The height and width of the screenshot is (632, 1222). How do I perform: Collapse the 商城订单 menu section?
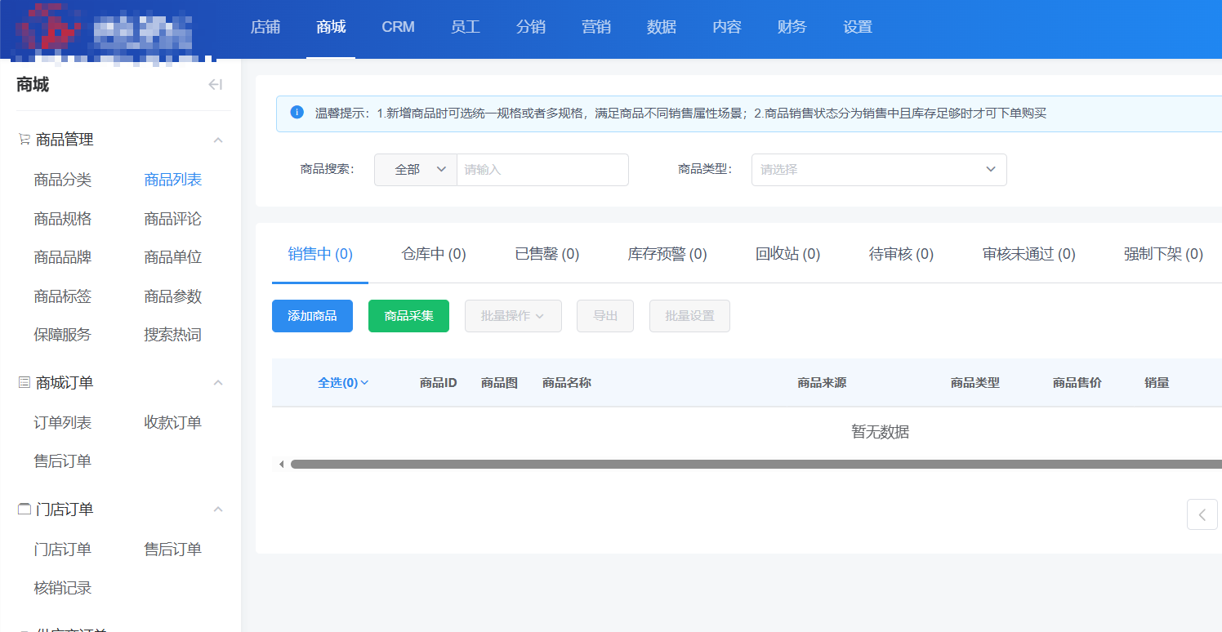click(218, 383)
